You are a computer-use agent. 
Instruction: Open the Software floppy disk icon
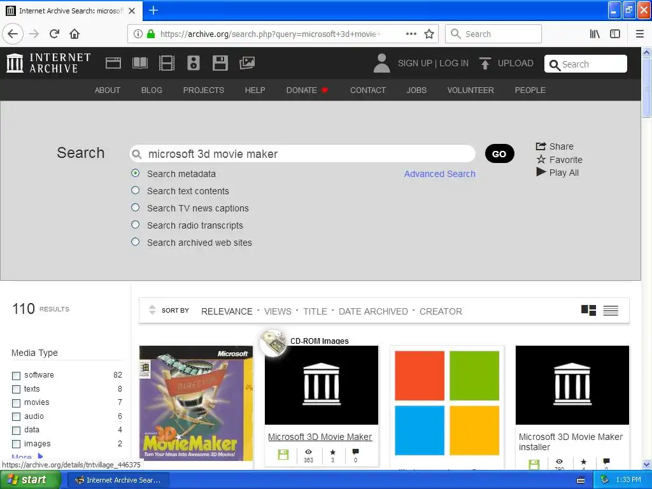220,63
